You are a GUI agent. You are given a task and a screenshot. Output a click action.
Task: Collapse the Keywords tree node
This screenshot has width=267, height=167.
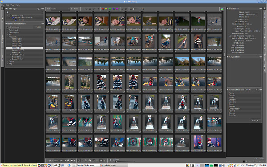[8, 37]
